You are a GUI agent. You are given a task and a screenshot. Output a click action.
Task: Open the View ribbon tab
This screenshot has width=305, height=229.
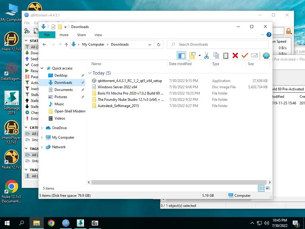tap(98, 35)
